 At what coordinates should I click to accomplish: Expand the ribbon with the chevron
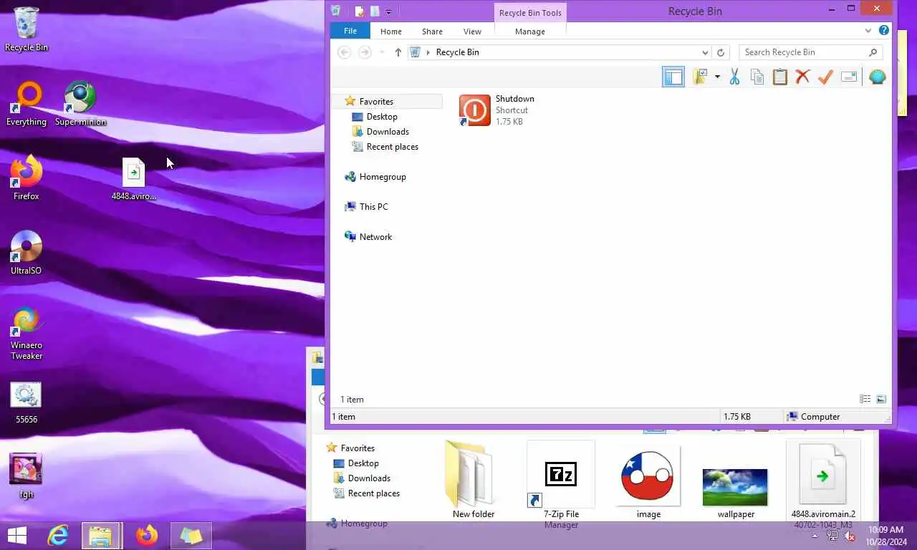868,31
